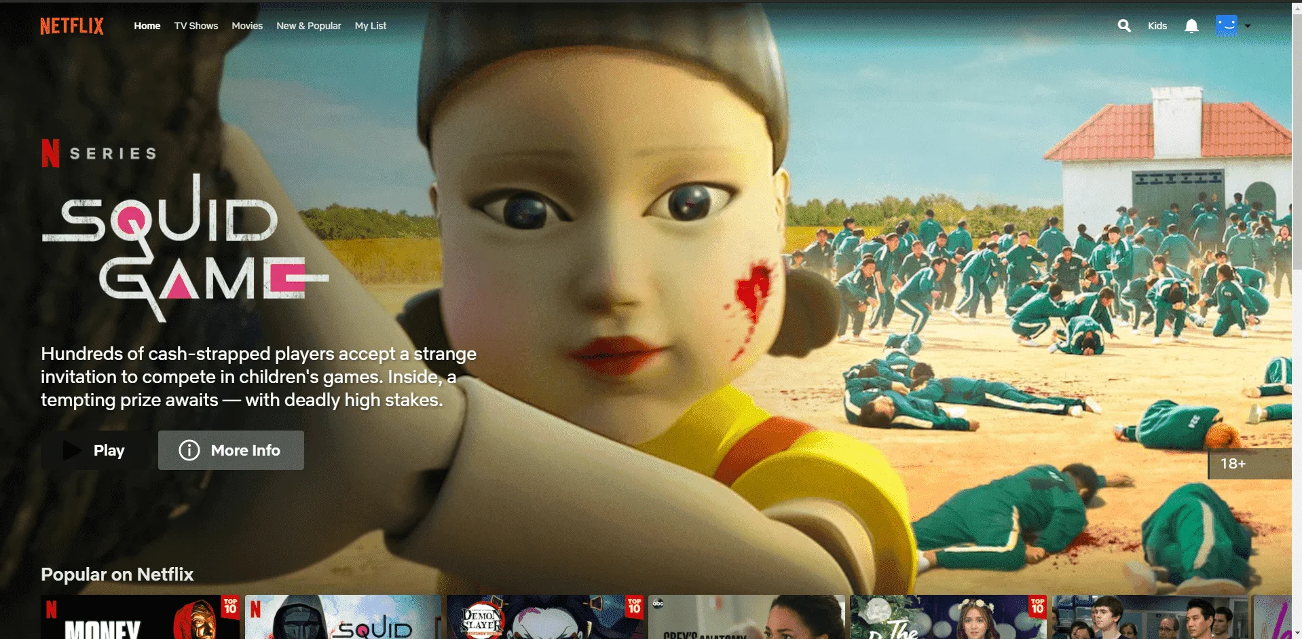Expand the profile menu caret
This screenshot has height=639, width=1302.
1248,26
